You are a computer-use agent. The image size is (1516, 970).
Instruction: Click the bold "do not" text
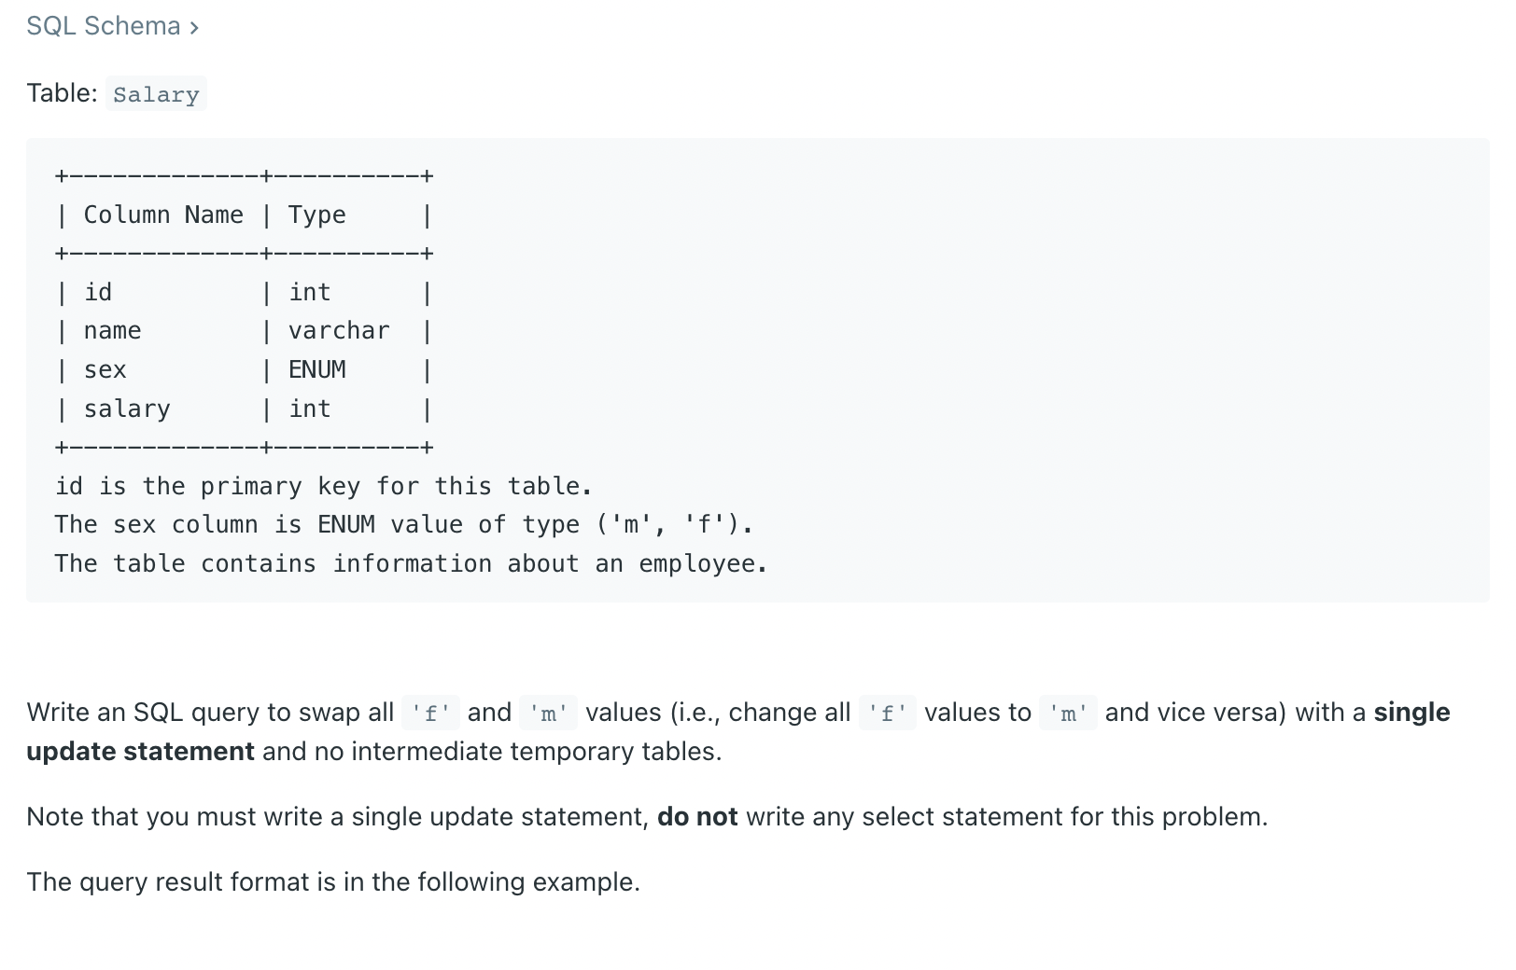[x=697, y=817]
